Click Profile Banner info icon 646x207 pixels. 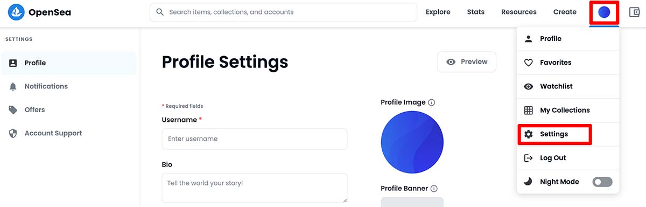[x=434, y=189]
